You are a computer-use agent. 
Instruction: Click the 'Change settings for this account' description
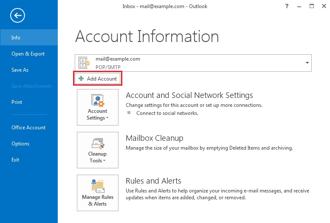pyautogui.click(x=194, y=105)
